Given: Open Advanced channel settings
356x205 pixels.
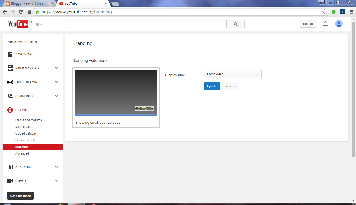Looking at the screenshot, I should tap(22, 153).
